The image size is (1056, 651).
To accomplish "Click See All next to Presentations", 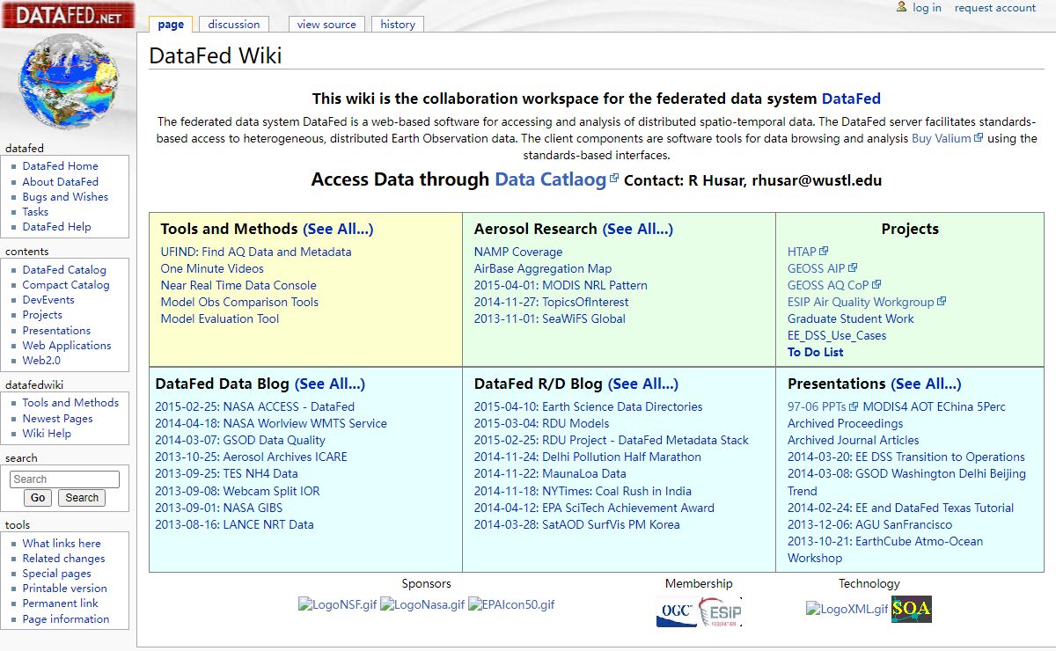I will pos(926,384).
